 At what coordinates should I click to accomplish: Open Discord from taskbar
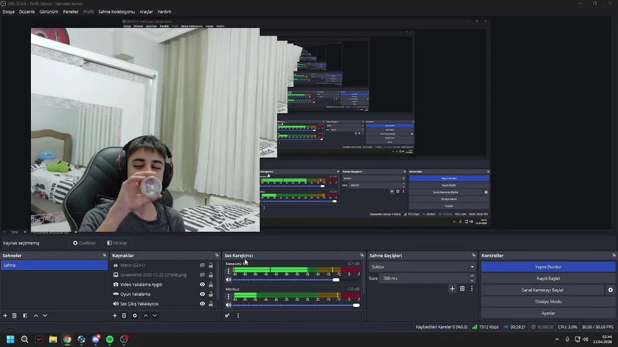coord(96,339)
